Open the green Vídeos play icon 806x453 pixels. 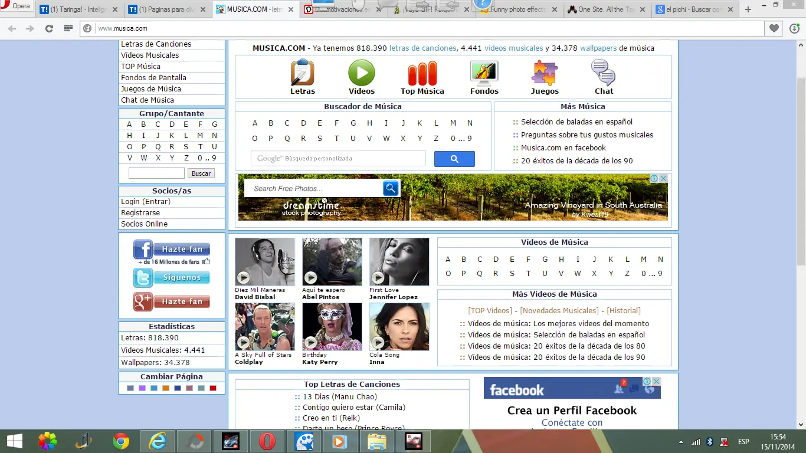pos(362,73)
